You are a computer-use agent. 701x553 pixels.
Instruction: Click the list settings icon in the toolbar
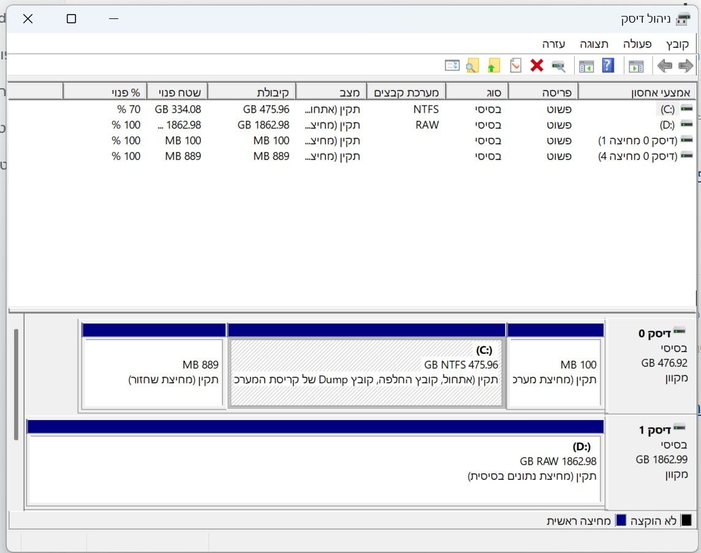[x=452, y=66]
